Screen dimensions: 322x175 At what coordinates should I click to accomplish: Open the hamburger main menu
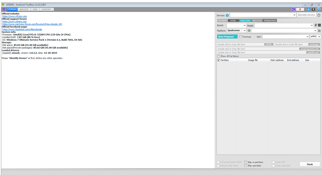[4, 9]
